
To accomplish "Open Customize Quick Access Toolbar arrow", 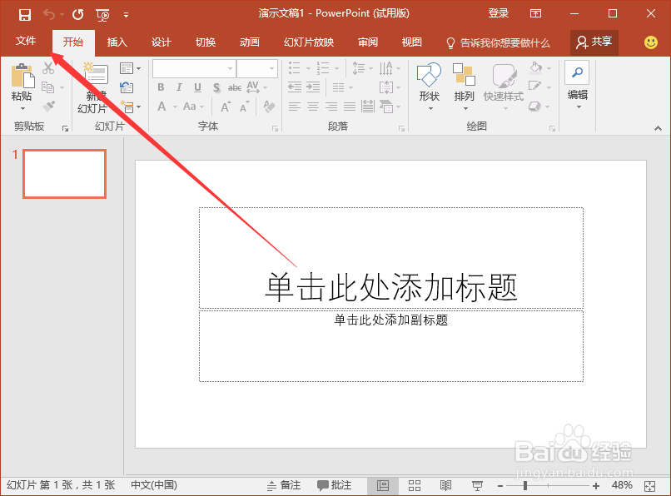I will pos(126,15).
